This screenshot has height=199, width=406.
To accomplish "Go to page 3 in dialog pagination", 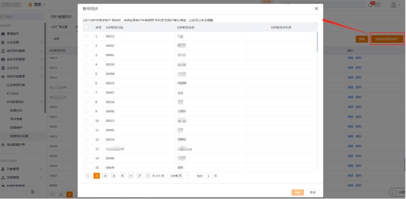I will [x=114, y=176].
